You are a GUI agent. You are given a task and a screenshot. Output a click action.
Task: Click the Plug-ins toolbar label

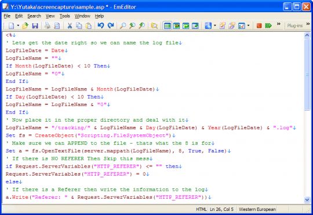click(295, 25)
